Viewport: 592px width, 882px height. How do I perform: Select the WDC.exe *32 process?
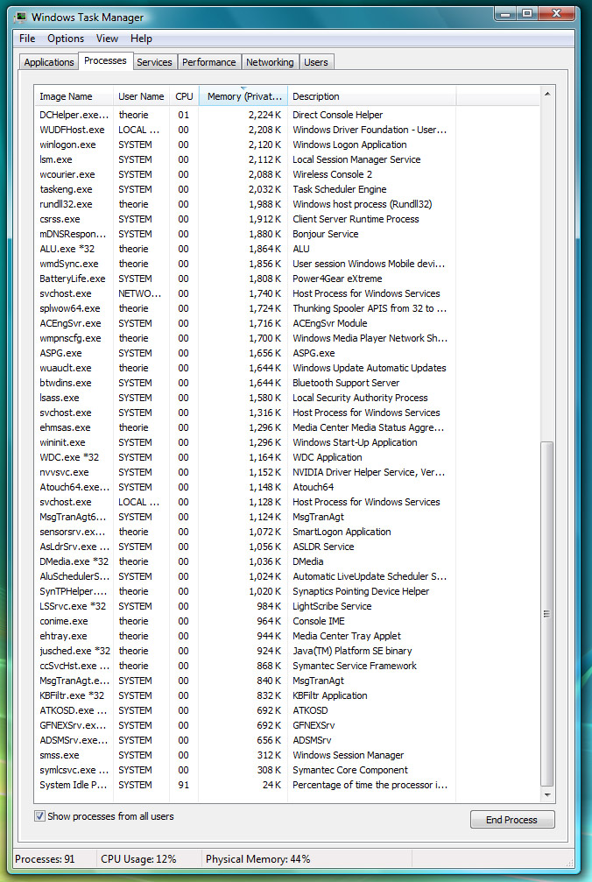pos(245,458)
